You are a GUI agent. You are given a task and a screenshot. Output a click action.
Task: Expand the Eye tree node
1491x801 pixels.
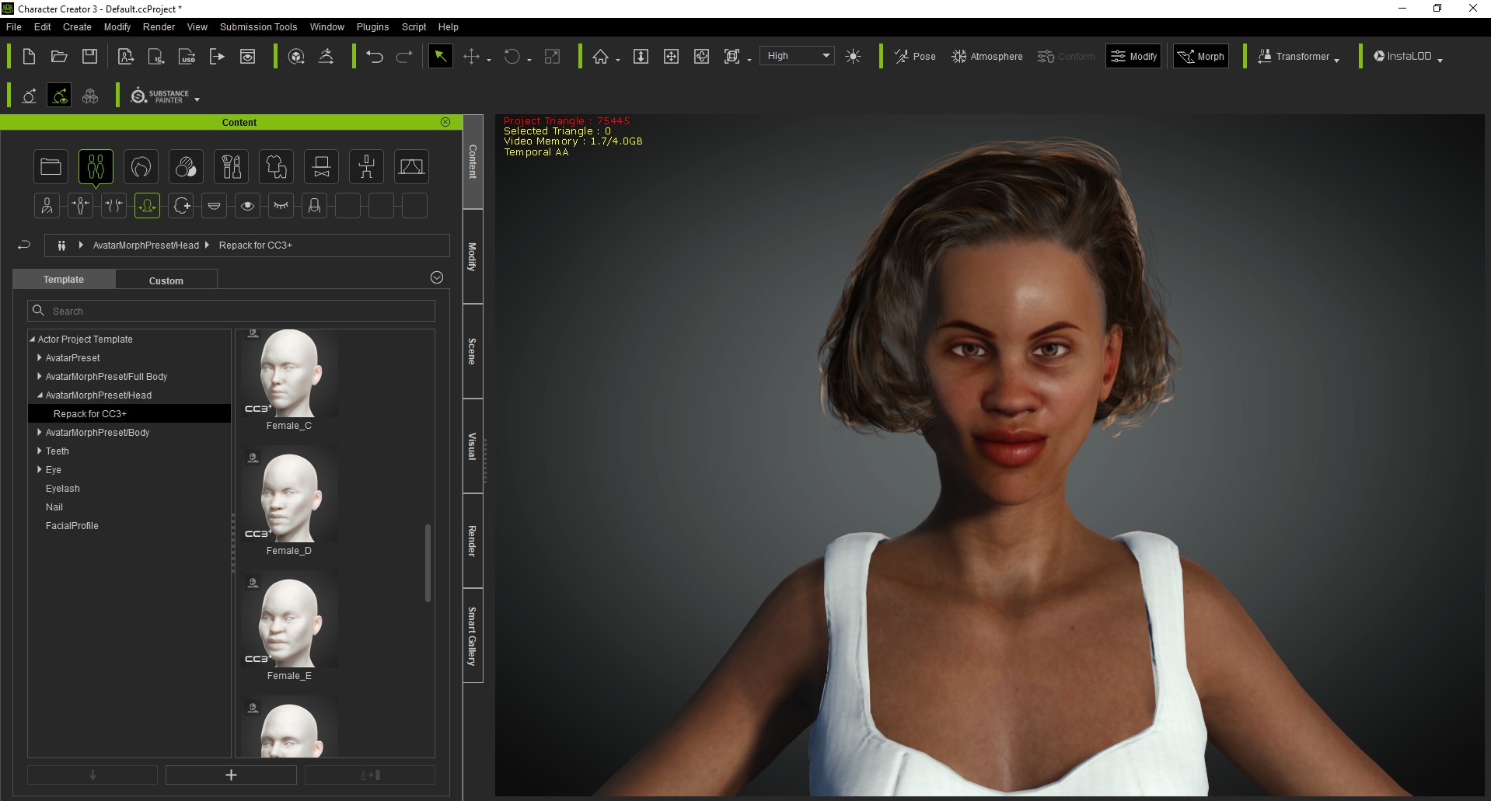click(40, 469)
